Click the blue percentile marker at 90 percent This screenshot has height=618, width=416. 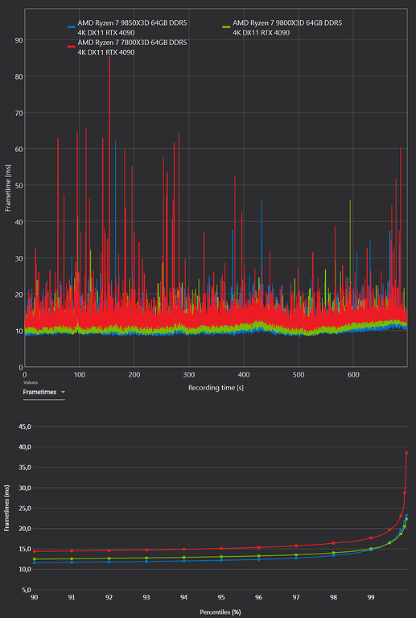35,562
